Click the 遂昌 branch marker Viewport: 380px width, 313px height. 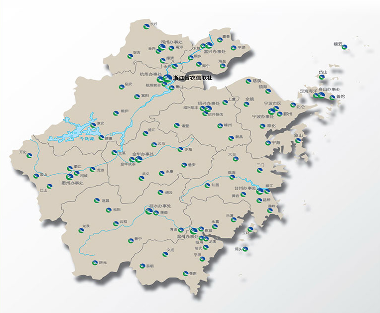pyautogui.click(x=97, y=200)
